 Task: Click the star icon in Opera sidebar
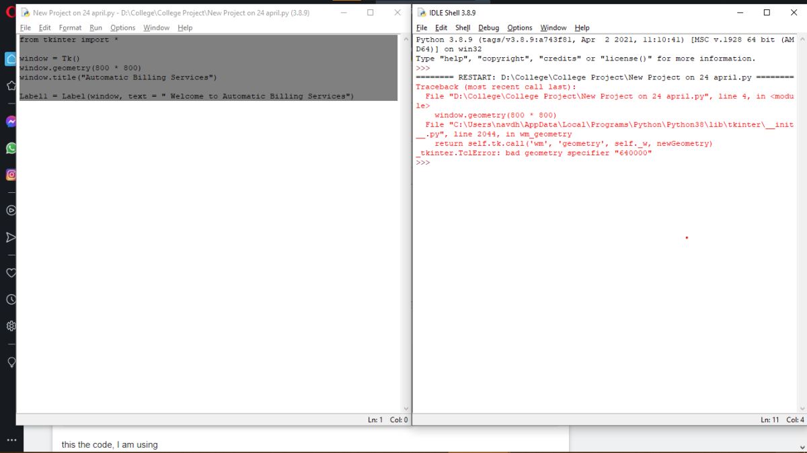click(11, 85)
